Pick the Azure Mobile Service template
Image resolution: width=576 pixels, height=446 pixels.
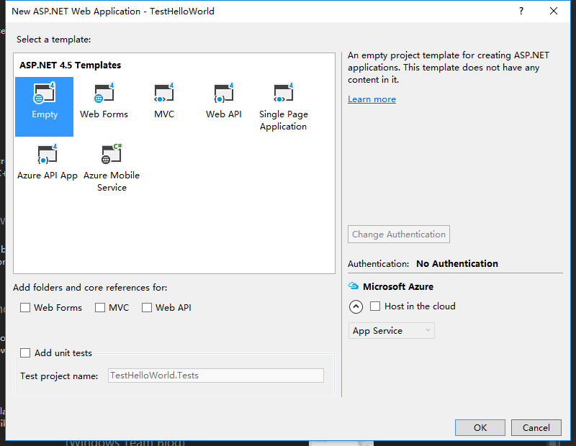click(112, 168)
